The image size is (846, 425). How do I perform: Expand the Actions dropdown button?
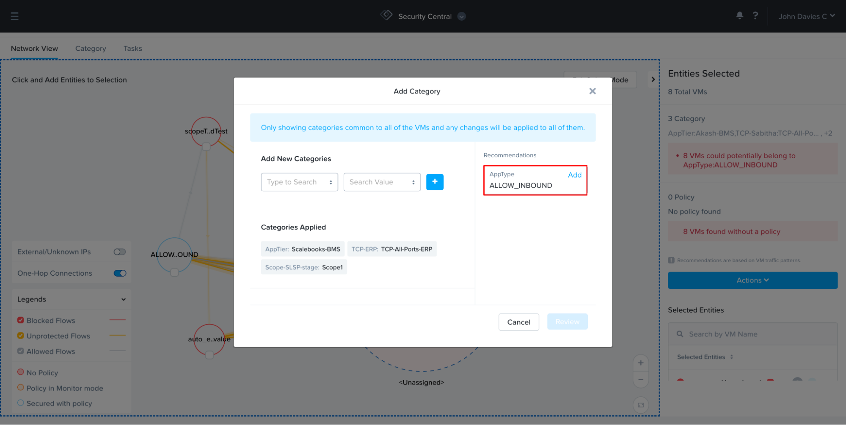pyautogui.click(x=752, y=280)
